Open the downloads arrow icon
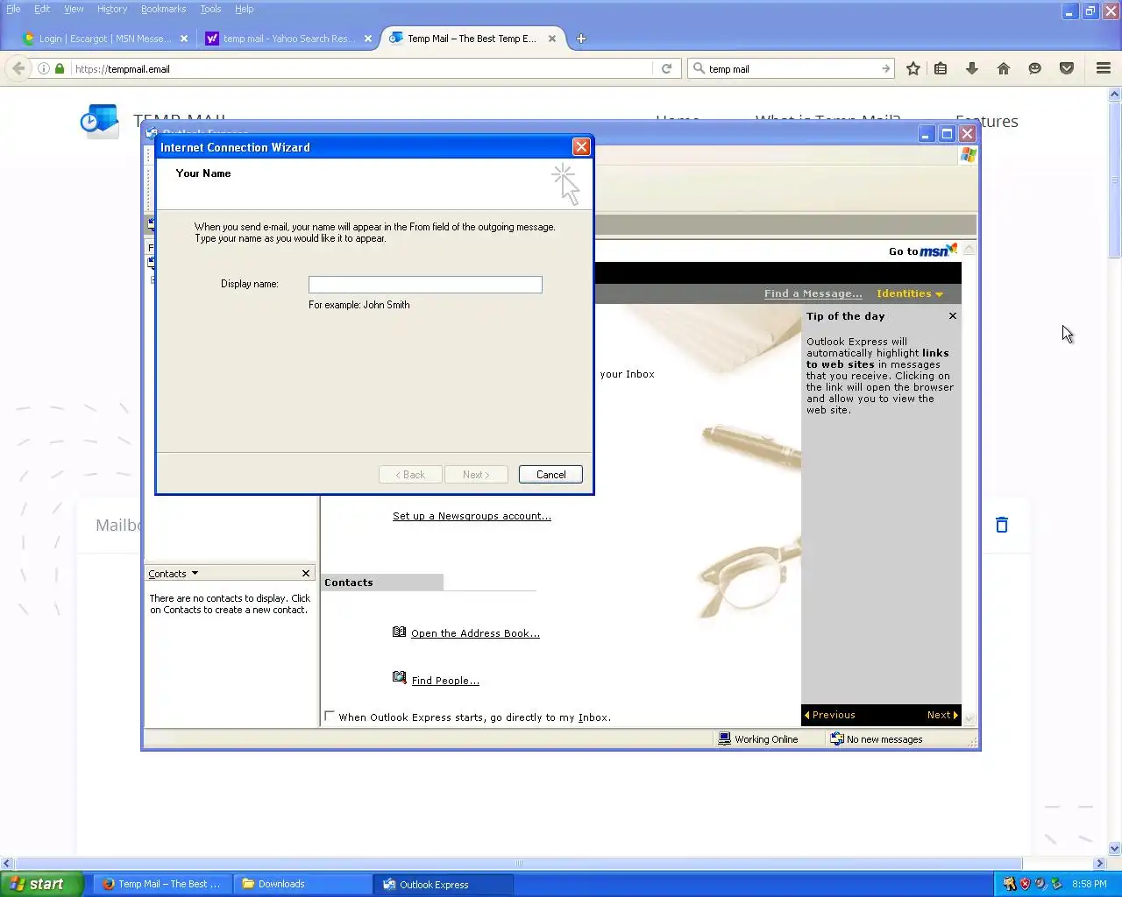This screenshot has height=897, width=1122. 972,68
